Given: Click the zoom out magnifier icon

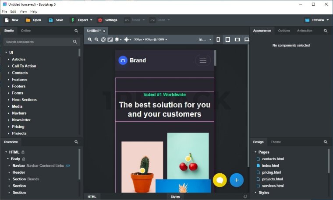Looking at the screenshot, I should (96, 39).
